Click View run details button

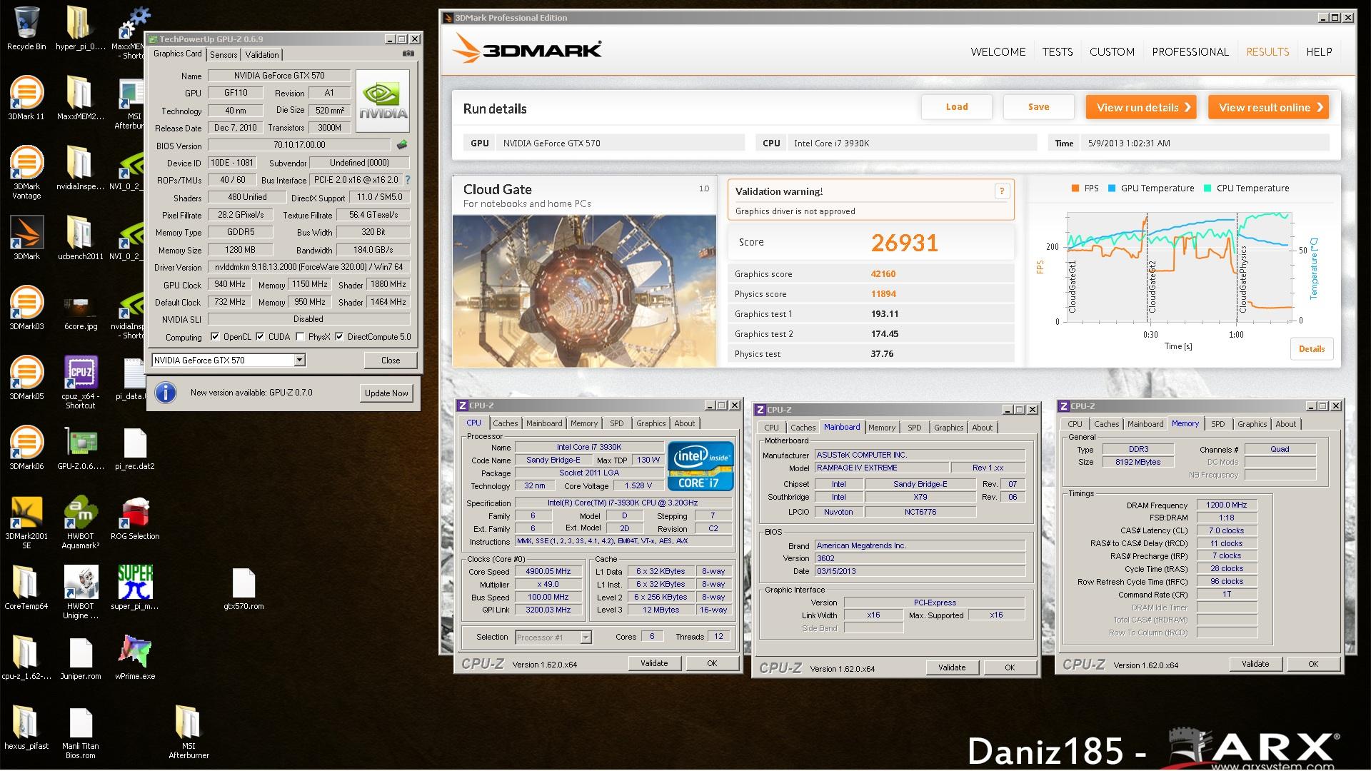pos(1141,107)
